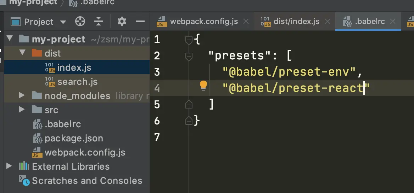The width and height of the screenshot is (414, 193).
Task: Close the .babelrc editor tab
Action: click(x=393, y=21)
